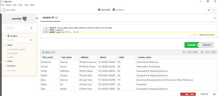The image size is (218, 96).
Task: Click the first_name column header
Action: point(50,57)
